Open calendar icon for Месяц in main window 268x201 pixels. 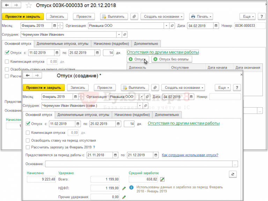click(54, 26)
